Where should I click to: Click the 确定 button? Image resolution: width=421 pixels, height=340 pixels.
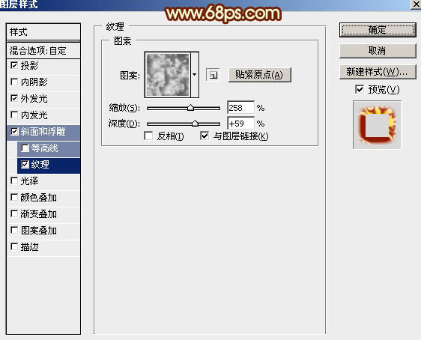pyautogui.click(x=378, y=30)
